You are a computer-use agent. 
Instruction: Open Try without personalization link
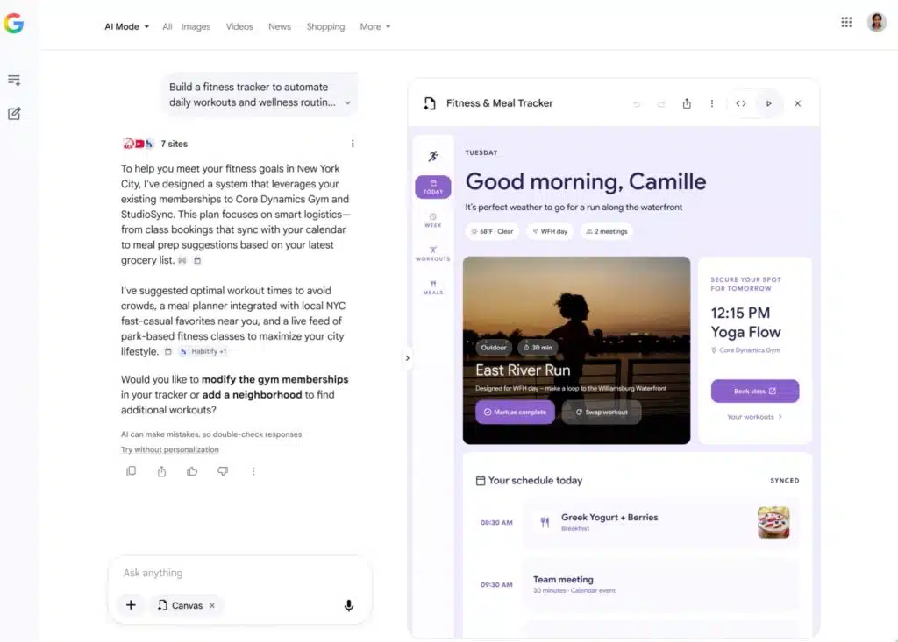169,449
